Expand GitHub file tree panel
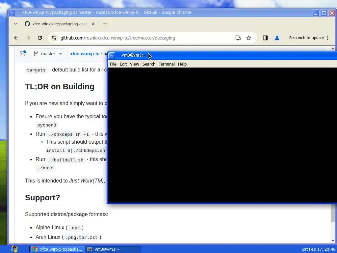 point(23,54)
